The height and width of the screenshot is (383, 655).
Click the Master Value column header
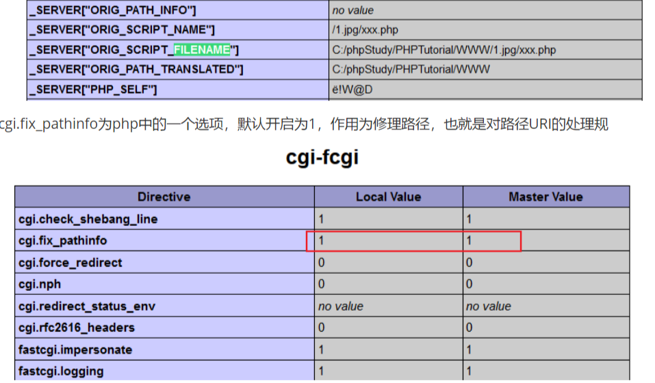(545, 197)
